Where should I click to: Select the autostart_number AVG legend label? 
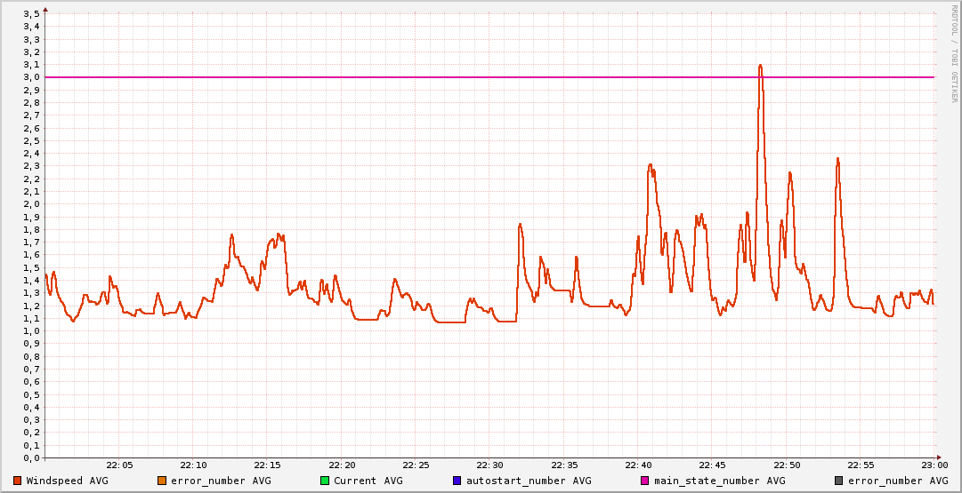tap(529, 481)
